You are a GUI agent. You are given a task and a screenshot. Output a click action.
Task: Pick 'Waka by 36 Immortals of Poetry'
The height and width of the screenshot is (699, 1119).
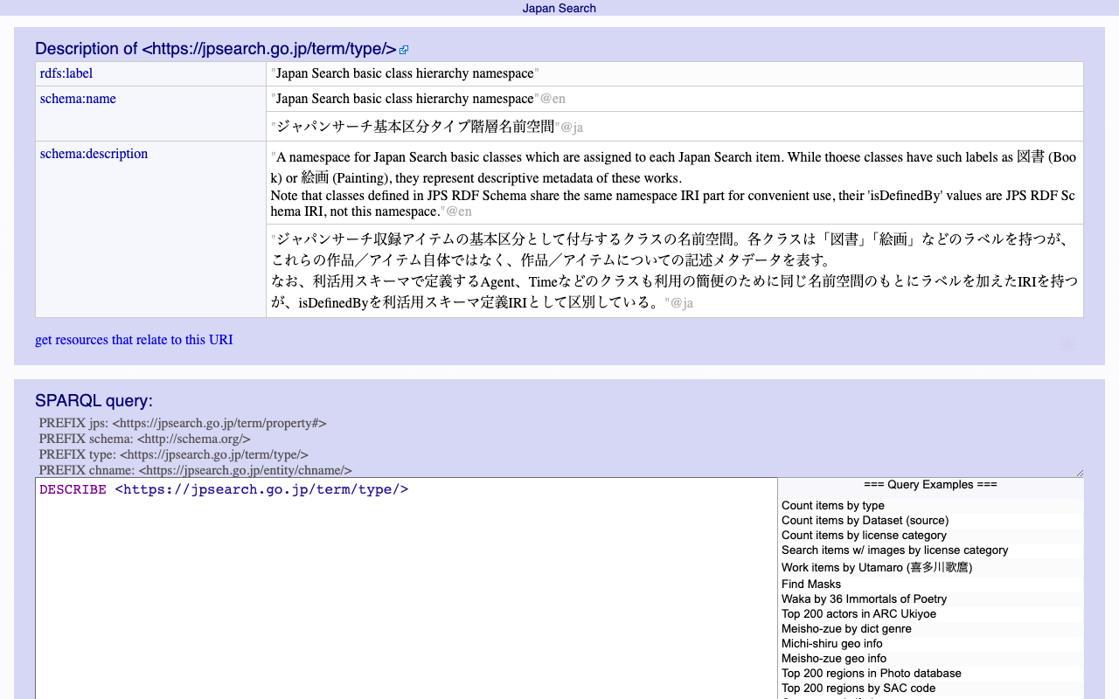(x=864, y=599)
